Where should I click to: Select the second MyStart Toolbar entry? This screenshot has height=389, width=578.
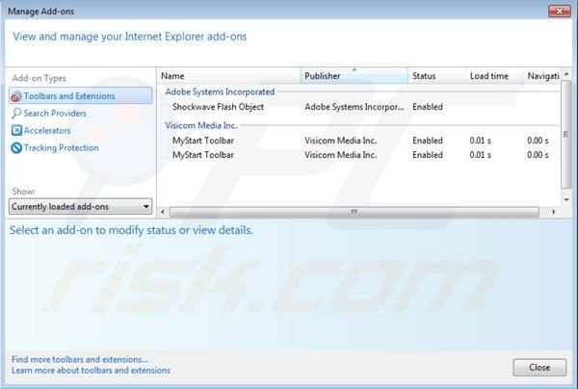pyautogui.click(x=359, y=155)
